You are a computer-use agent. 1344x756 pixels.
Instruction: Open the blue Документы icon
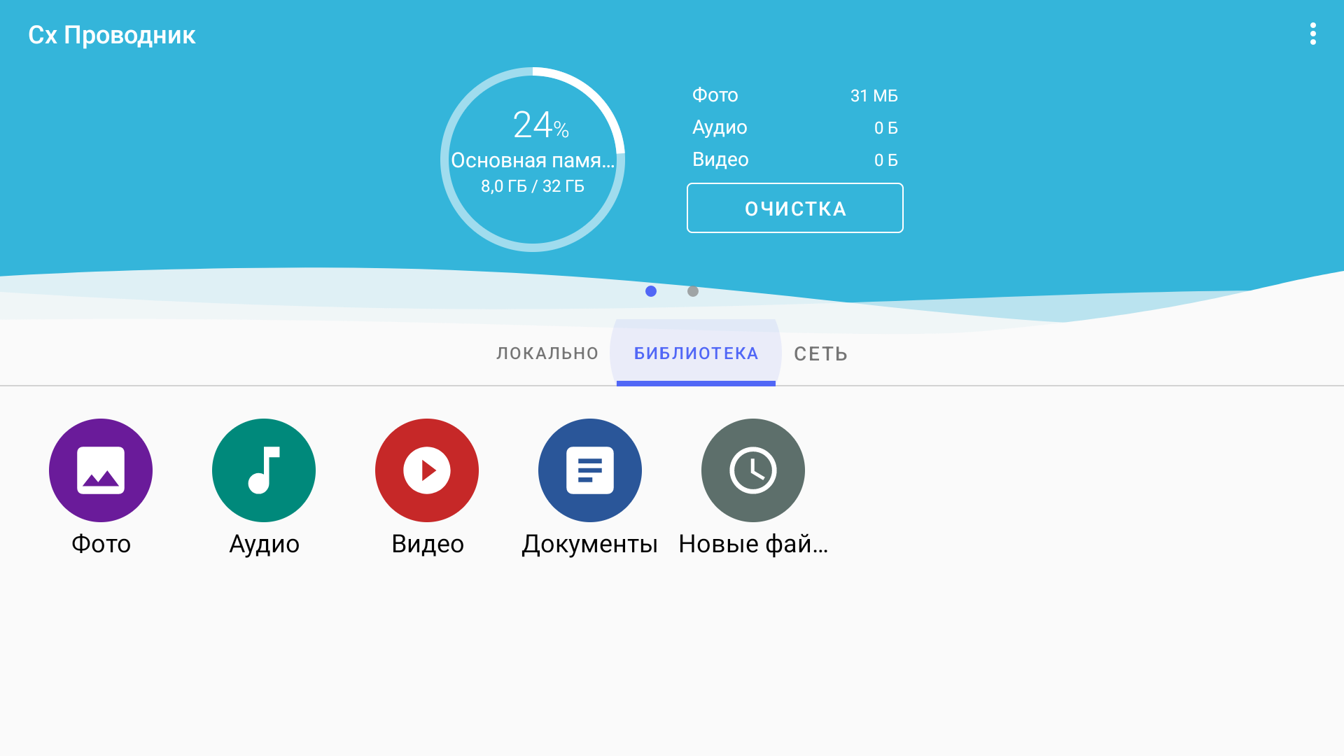(590, 470)
